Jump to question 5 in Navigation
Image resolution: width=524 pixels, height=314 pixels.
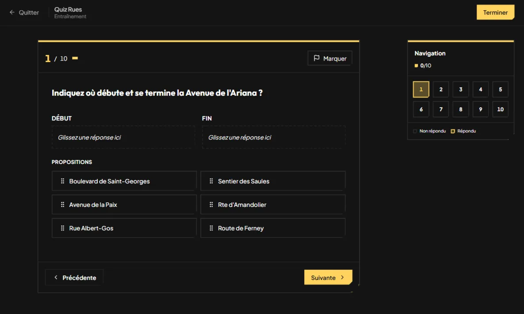(x=500, y=89)
